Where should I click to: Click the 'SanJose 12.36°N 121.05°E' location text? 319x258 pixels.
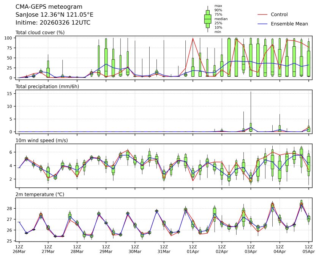tap(54, 15)
